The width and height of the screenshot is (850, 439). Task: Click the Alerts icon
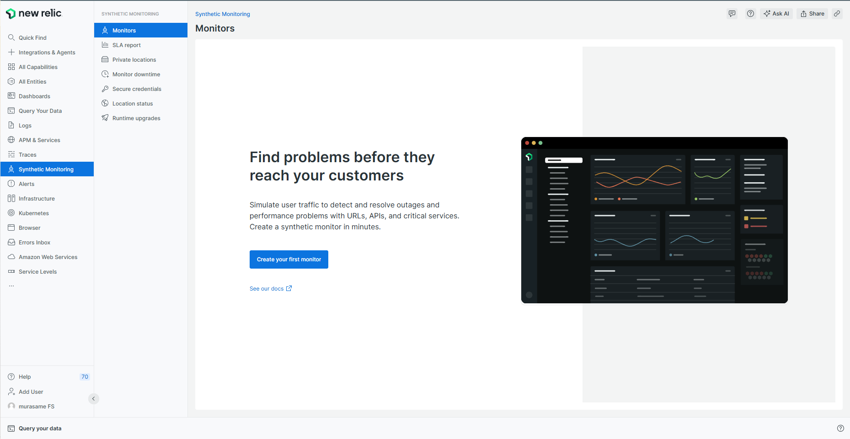tap(11, 184)
